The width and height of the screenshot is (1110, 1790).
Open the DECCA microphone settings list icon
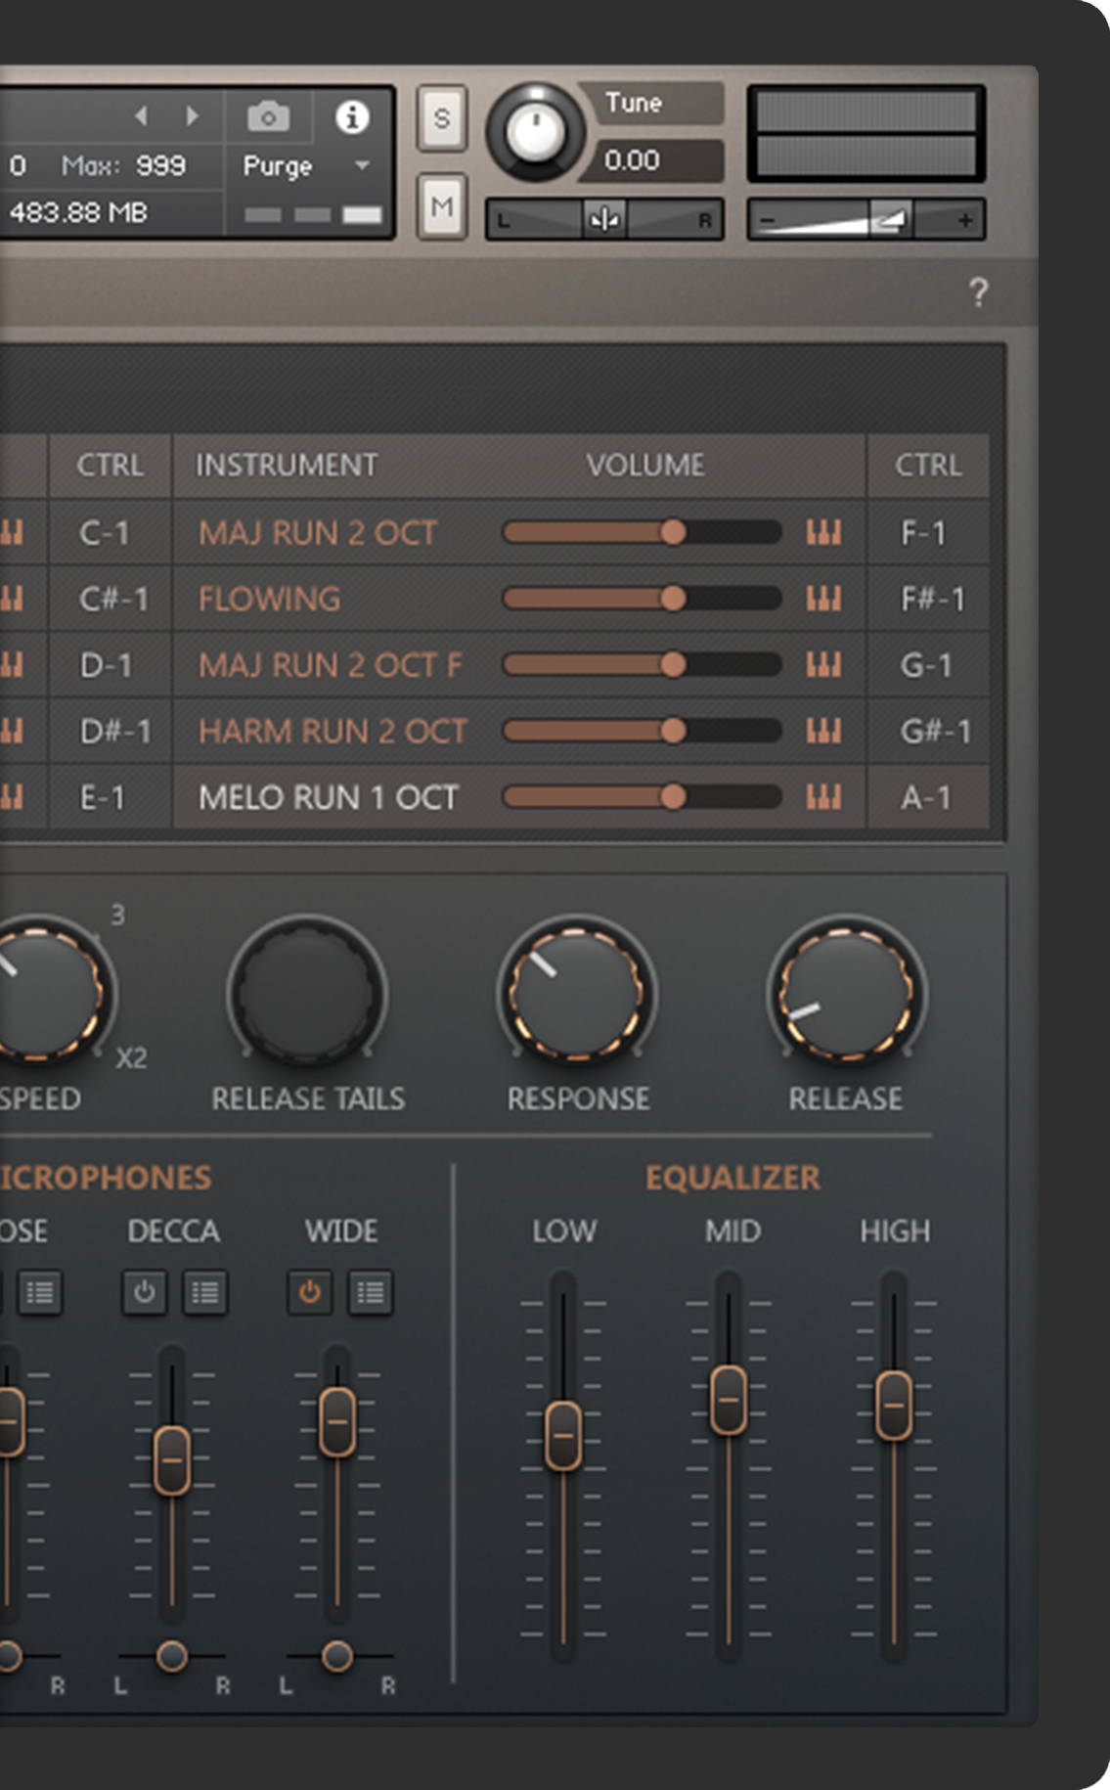204,1293
